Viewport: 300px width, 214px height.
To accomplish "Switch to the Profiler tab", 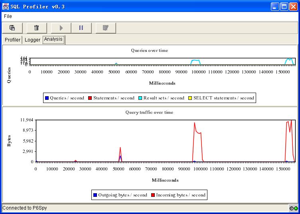I will pyautogui.click(x=12, y=40).
